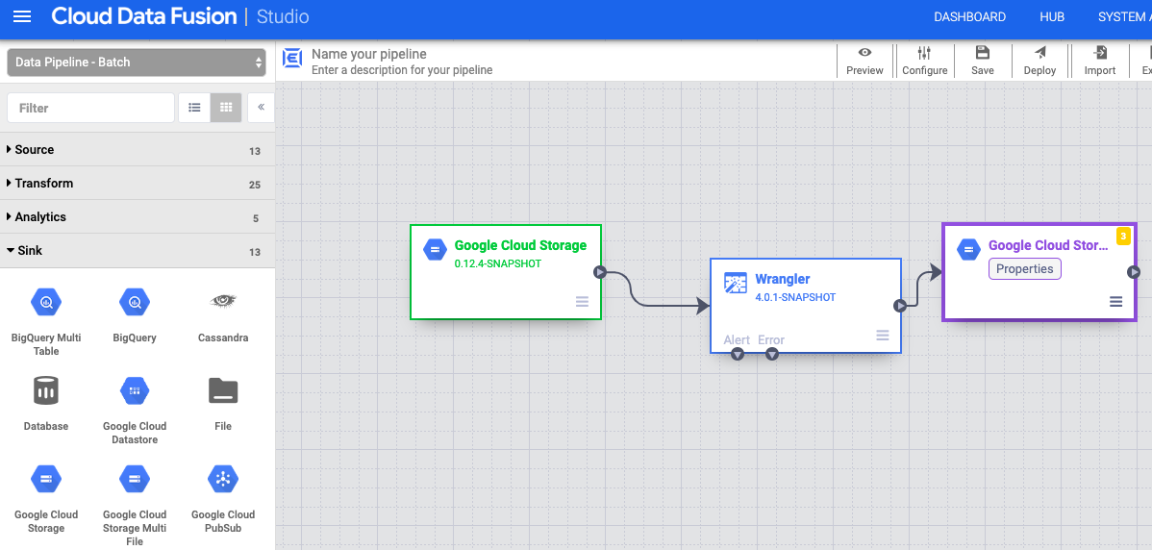Click the Save disk icon

click(x=982, y=54)
